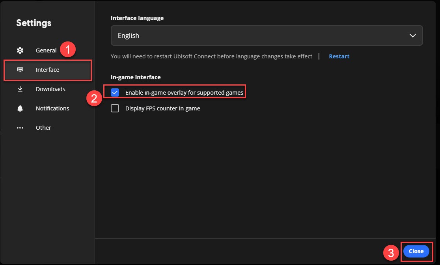The width and height of the screenshot is (440, 265).
Task: Click the three-dot icon beside Other
Action: (x=20, y=128)
